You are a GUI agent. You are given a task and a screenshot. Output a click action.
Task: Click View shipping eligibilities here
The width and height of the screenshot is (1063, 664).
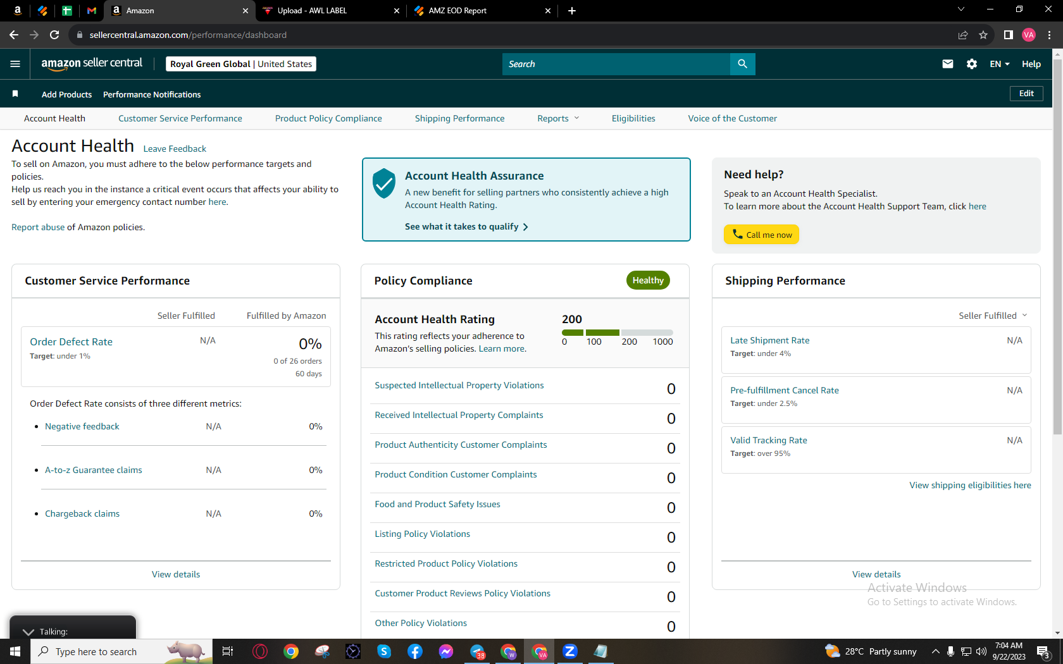[970, 485]
